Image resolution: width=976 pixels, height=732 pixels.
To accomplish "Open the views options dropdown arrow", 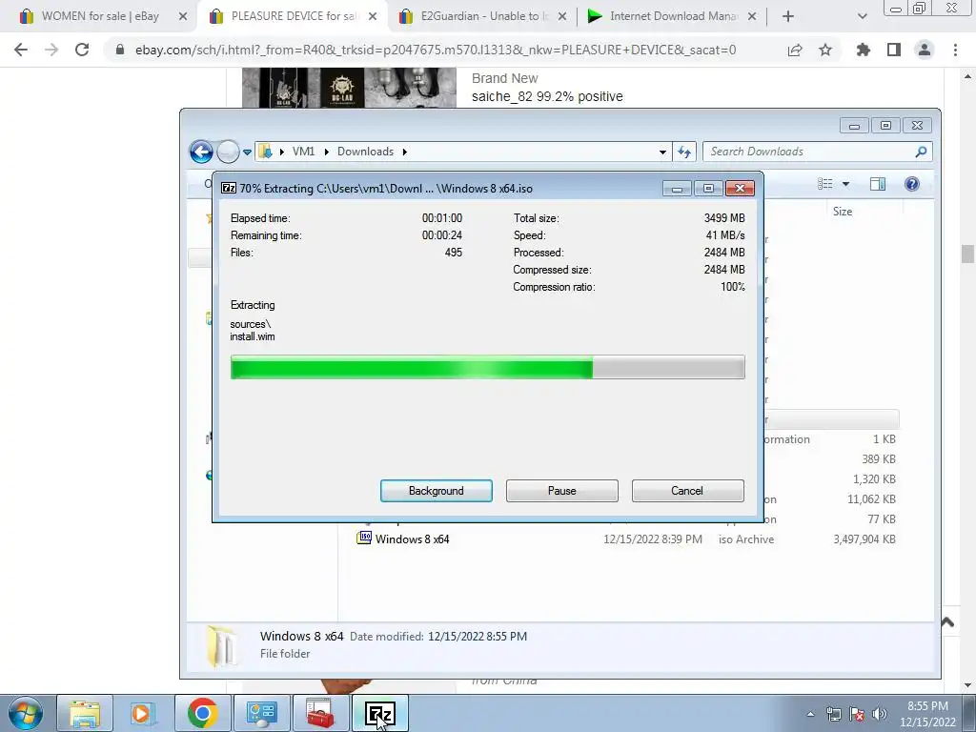I will coord(845,184).
